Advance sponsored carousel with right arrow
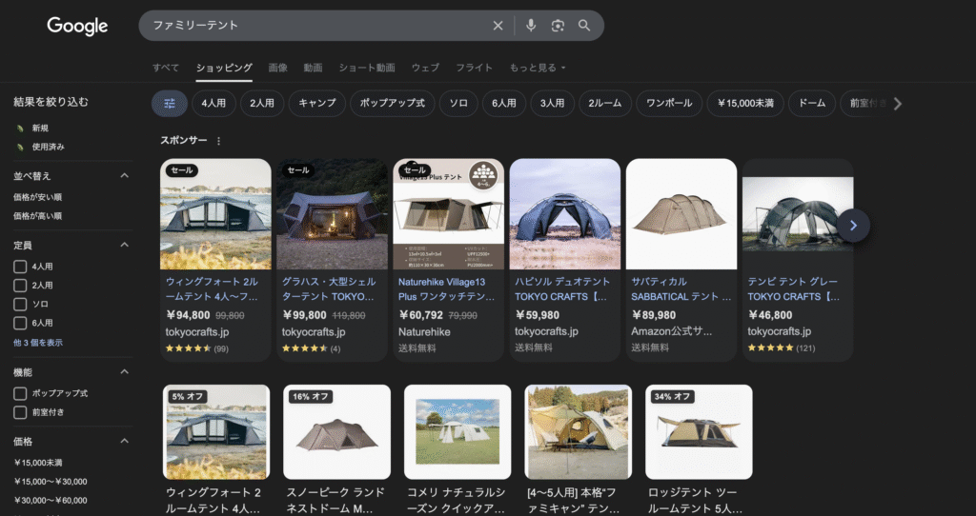 pos(853,226)
